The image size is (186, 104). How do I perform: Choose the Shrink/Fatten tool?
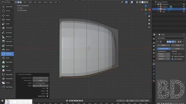(7, 79)
